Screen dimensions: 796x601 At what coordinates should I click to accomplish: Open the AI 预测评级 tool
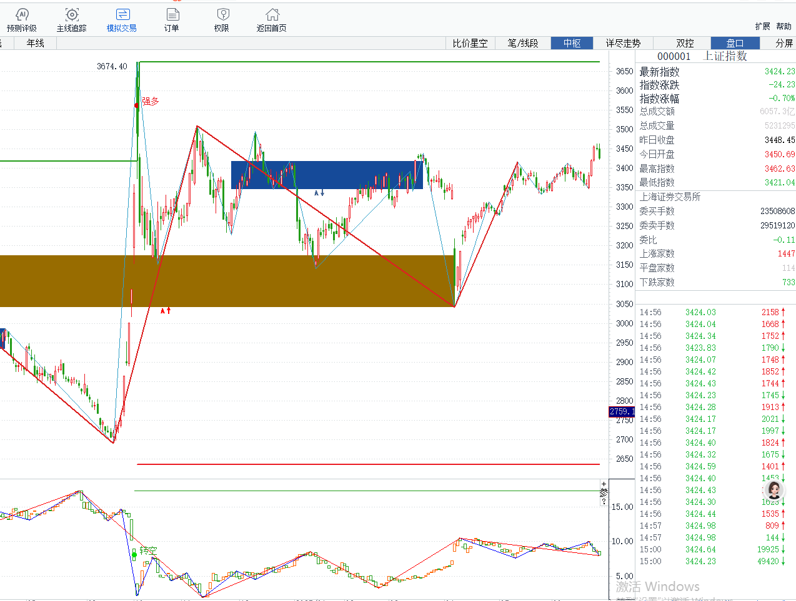[x=22, y=20]
